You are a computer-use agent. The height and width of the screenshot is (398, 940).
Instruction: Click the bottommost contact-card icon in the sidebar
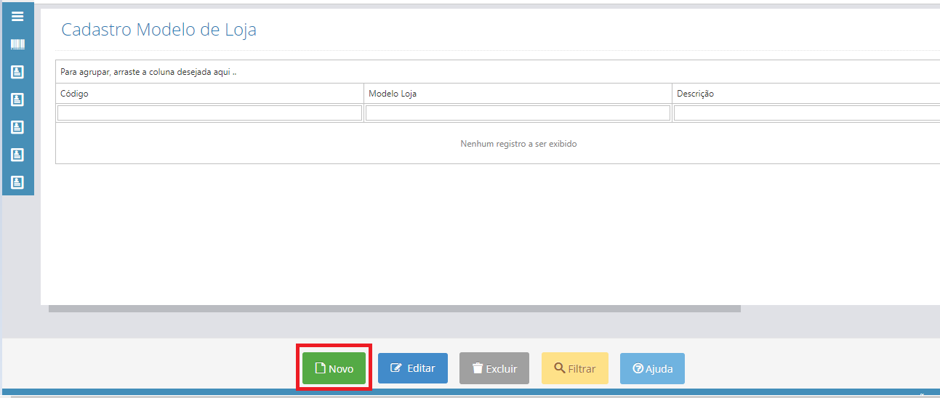coord(17,182)
